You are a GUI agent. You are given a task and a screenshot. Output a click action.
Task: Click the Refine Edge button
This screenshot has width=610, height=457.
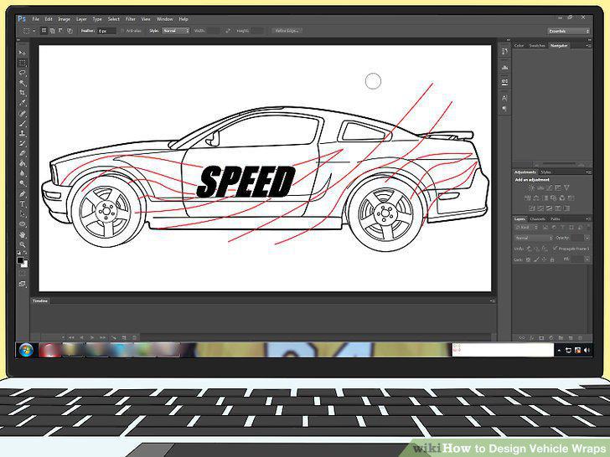287,30
